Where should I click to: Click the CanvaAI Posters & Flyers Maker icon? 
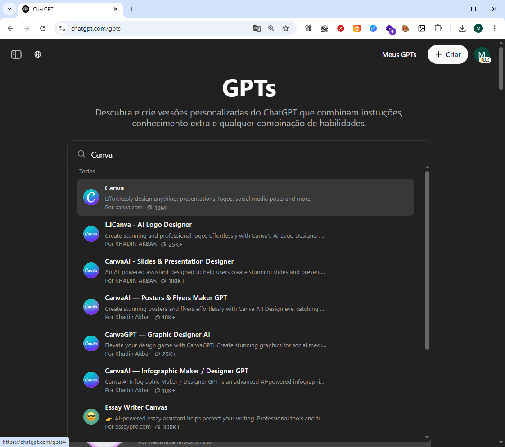91,306
